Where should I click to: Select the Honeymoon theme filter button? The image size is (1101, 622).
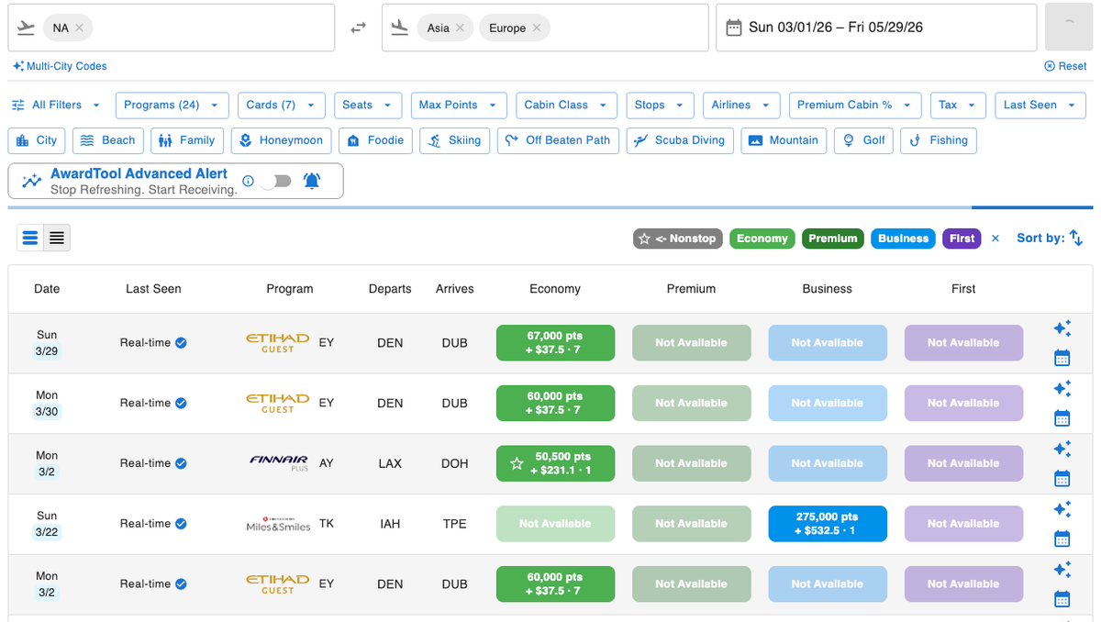coord(281,140)
